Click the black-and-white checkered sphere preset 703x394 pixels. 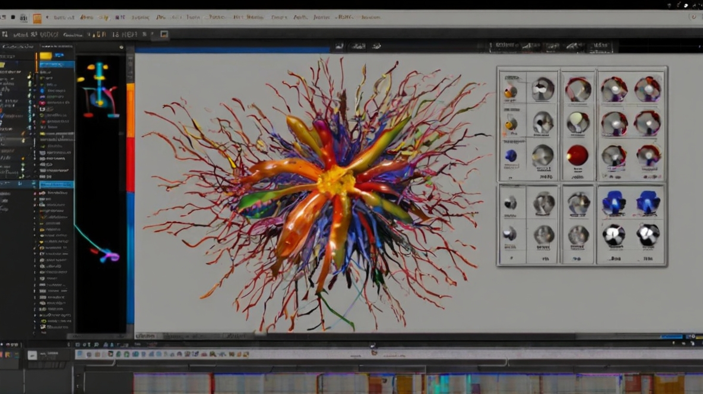pyautogui.click(x=613, y=235)
